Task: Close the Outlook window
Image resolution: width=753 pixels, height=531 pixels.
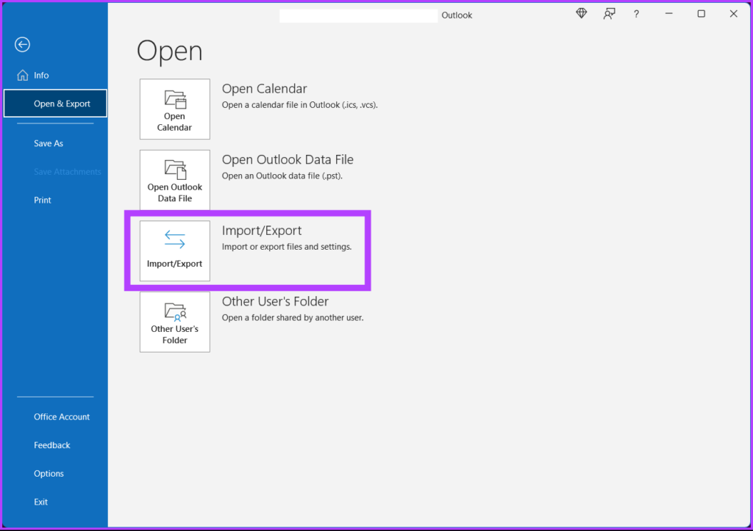Action: pos(733,14)
